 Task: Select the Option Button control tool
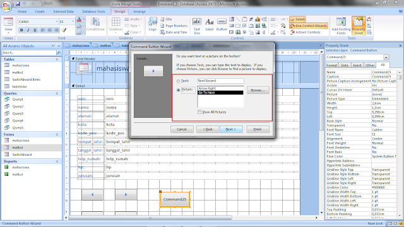244,32
